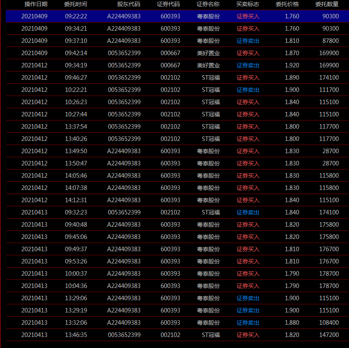Viewport: 349px width, 348px height.
Task: Click quantity 87800 in the 09:37:10 row
Action: pyautogui.click(x=331, y=41)
